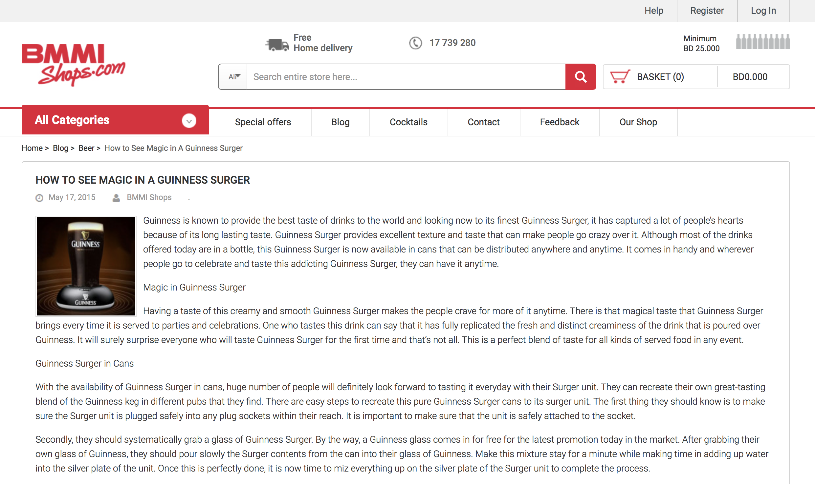Click the 17 739 280 phone number
The height and width of the screenshot is (484, 815).
tap(452, 43)
